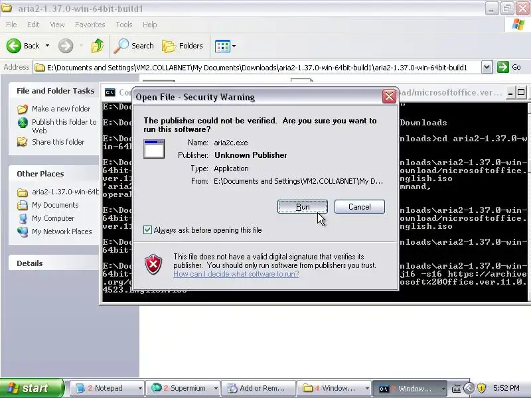
Task: Click Publish this folder to Web
Action: (x=64, y=126)
